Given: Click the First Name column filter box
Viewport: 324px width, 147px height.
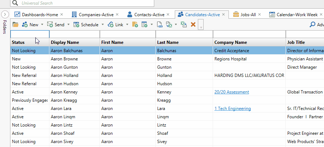Looking at the screenshot, I should (x=128, y=34).
